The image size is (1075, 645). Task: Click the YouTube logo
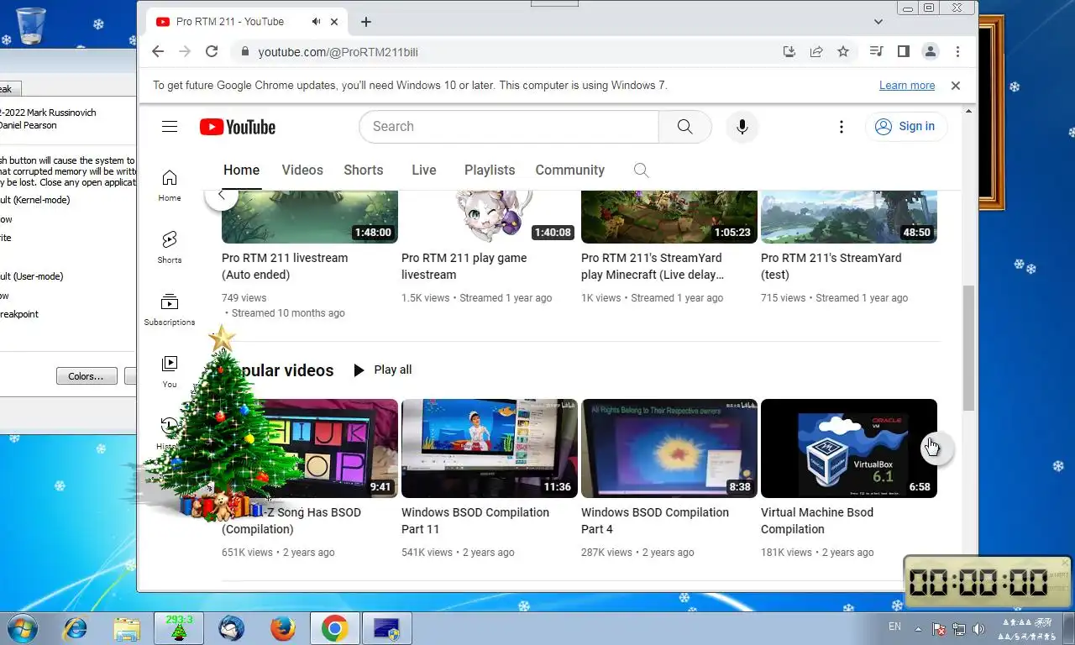point(238,127)
